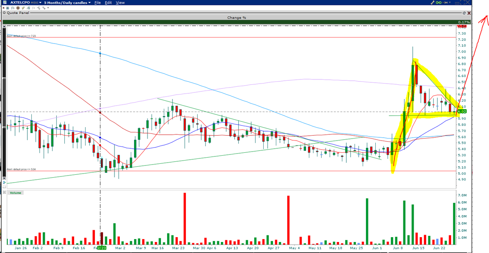489x253 pixels.
Task: Click the red X icon in chart toolbar
Action: [x=4, y=8]
